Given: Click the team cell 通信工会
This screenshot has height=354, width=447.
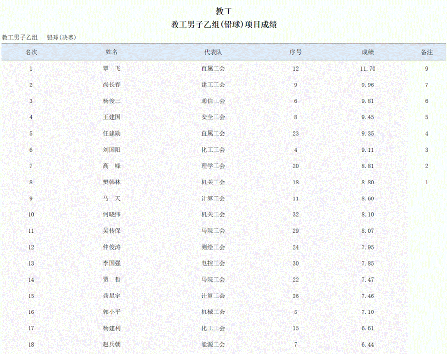Looking at the screenshot, I should tap(213, 101).
